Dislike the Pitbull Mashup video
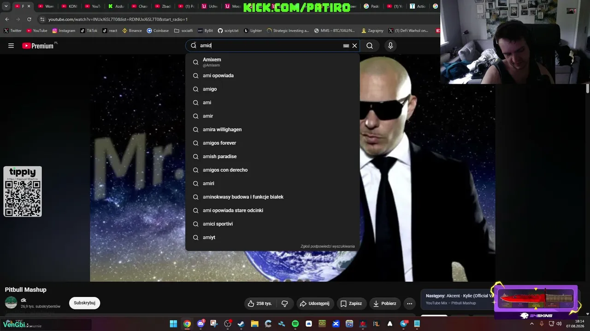Screen dimensions: 590x331 click(285, 303)
